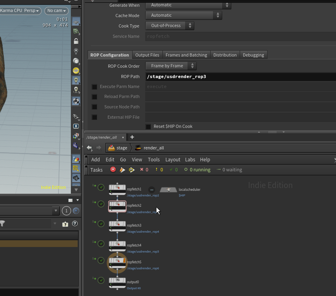The width and height of the screenshot is (336, 296).
Task: Edit the ROP Path input field
Action: [241, 76]
